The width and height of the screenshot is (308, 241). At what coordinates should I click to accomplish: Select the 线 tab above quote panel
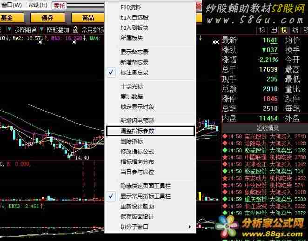[x=295, y=30]
